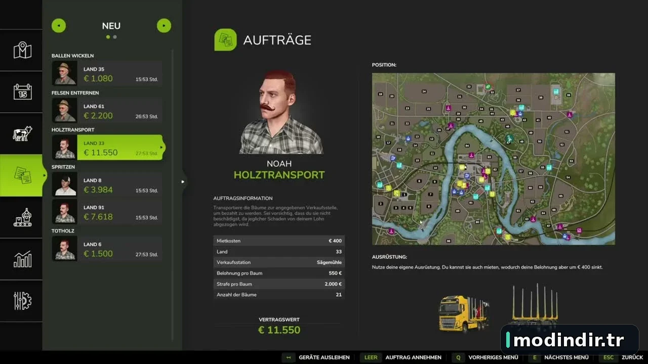Click the Q key hint
Viewport: 648px width, 364px height.
point(458,357)
